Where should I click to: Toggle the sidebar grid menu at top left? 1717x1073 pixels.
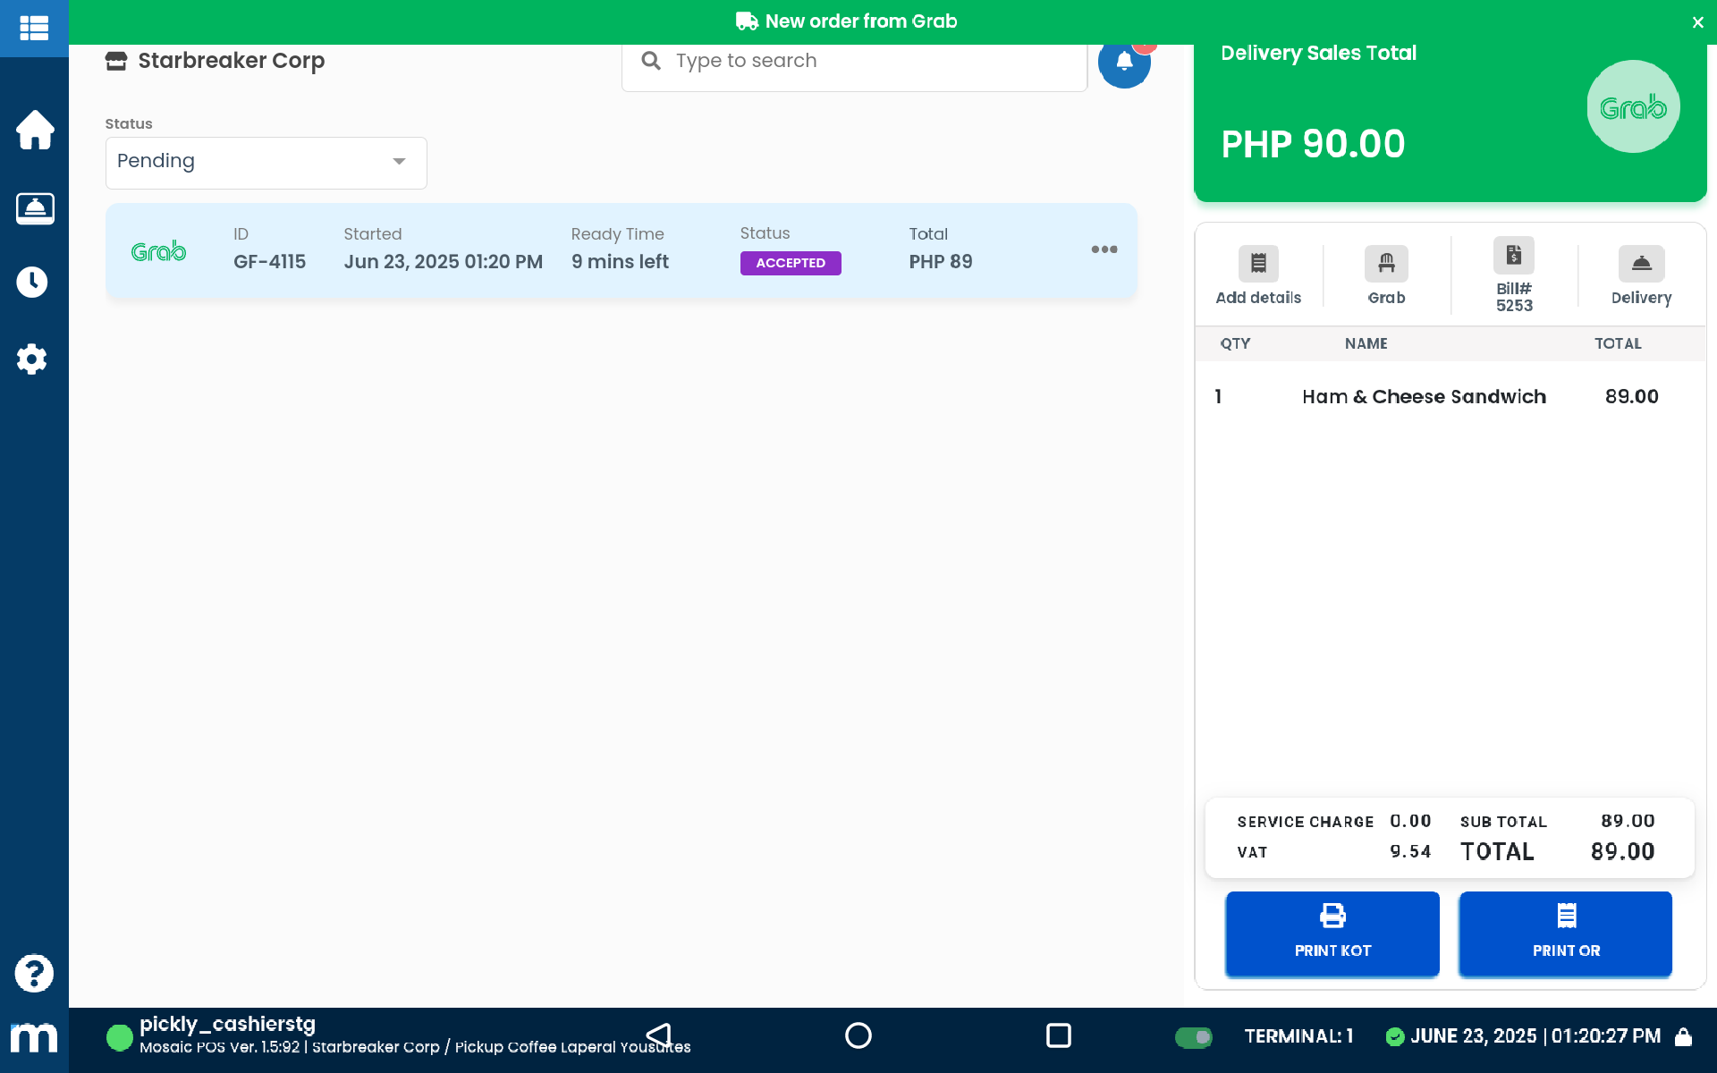[x=34, y=28]
